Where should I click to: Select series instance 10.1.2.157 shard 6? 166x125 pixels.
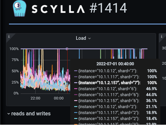point(109,101)
